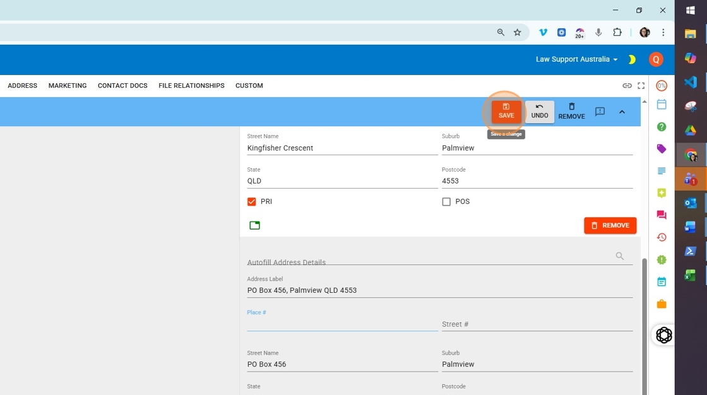Open Visual Studio Code from the taskbar

[691, 82]
